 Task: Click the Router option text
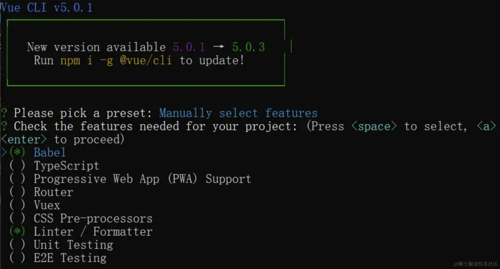53,192
